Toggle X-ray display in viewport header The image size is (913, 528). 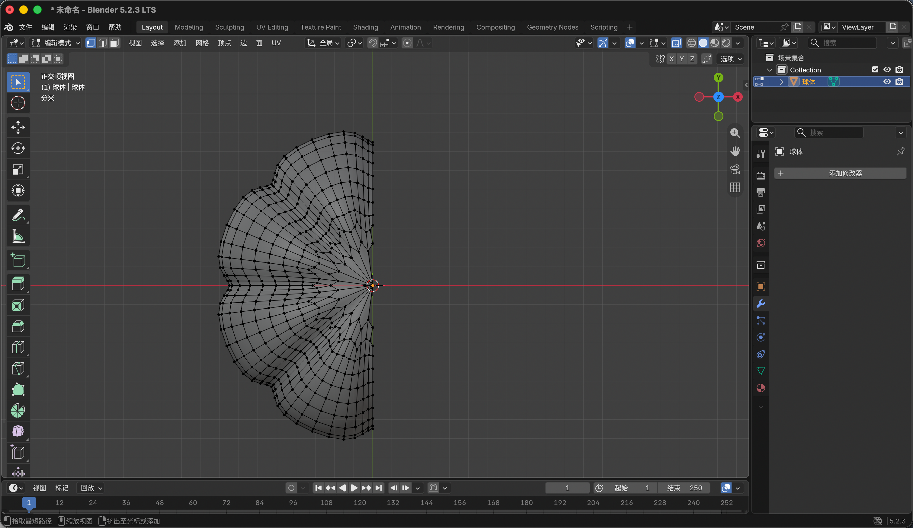tap(676, 43)
